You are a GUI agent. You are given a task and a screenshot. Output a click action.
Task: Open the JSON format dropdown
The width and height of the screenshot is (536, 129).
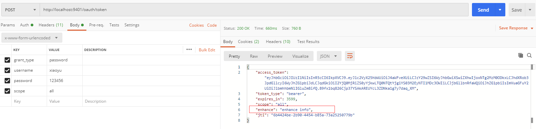[x=329, y=56]
